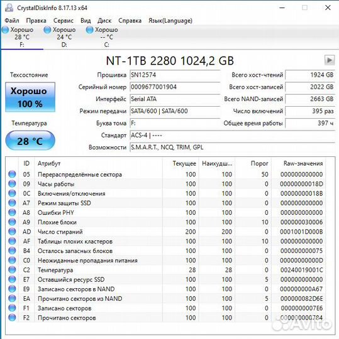This screenshot has height=339, width=339.
Task: Click status circle for Неожиданные пропадания питания
Action: pos(12,260)
